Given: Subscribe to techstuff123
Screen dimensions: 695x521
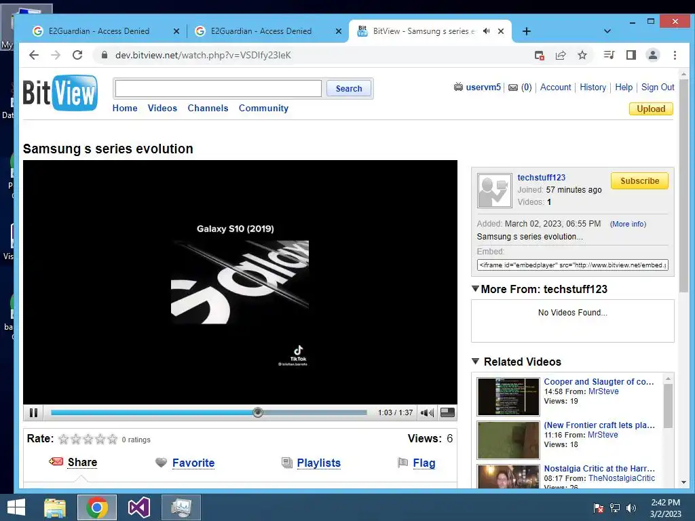Looking at the screenshot, I should (639, 180).
